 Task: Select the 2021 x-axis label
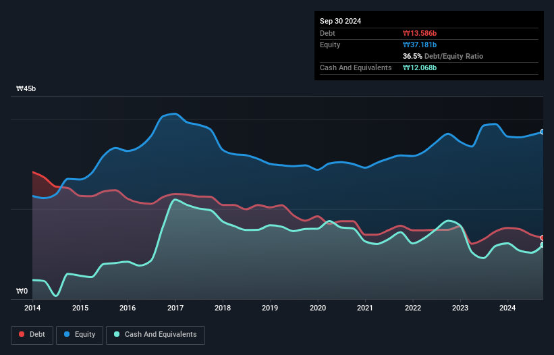pyautogui.click(x=365, y=308)
